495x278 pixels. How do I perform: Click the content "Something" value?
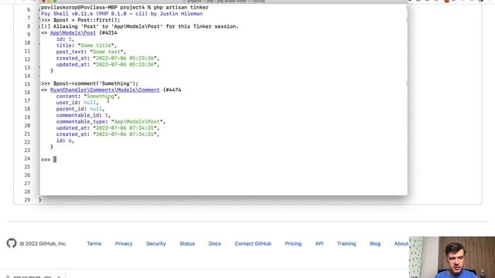pyautogui.click(x=101, y=96)
